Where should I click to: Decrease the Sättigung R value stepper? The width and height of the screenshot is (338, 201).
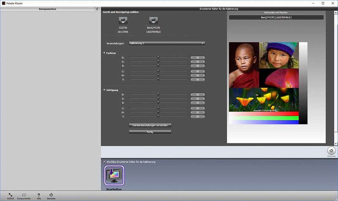tap(192, 94)
